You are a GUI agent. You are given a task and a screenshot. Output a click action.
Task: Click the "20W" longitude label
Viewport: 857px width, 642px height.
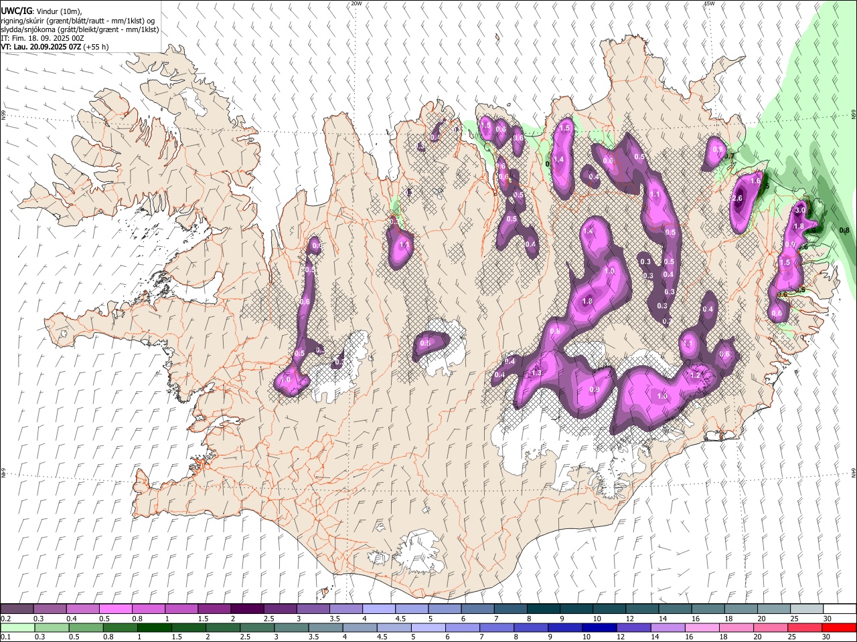(x=356, y=3)
